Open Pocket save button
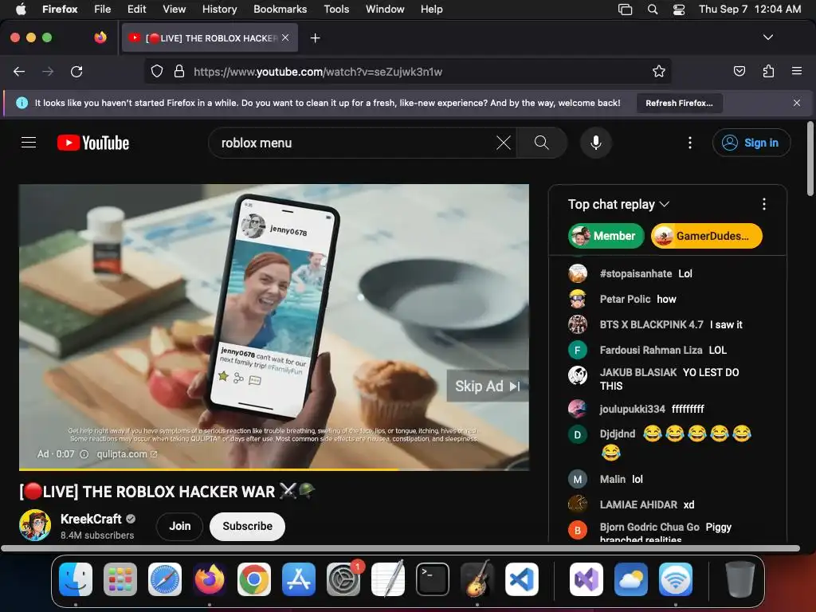 (x=739, y=71)
